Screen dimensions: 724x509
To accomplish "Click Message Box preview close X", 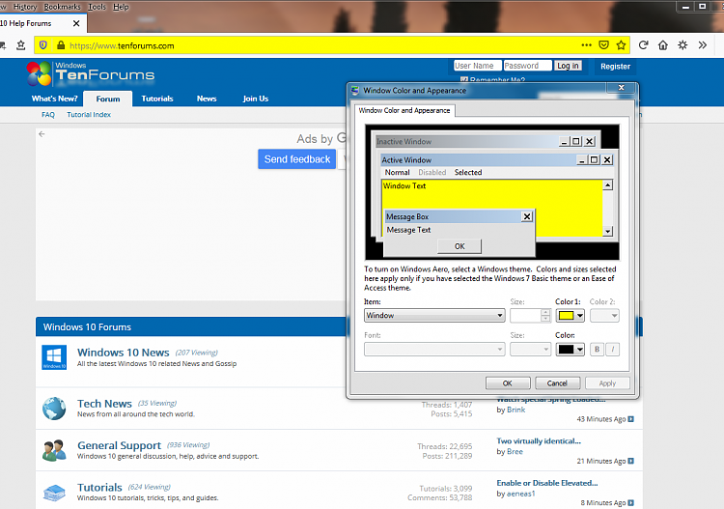I will pyautogui.click(x=527, y=216).
